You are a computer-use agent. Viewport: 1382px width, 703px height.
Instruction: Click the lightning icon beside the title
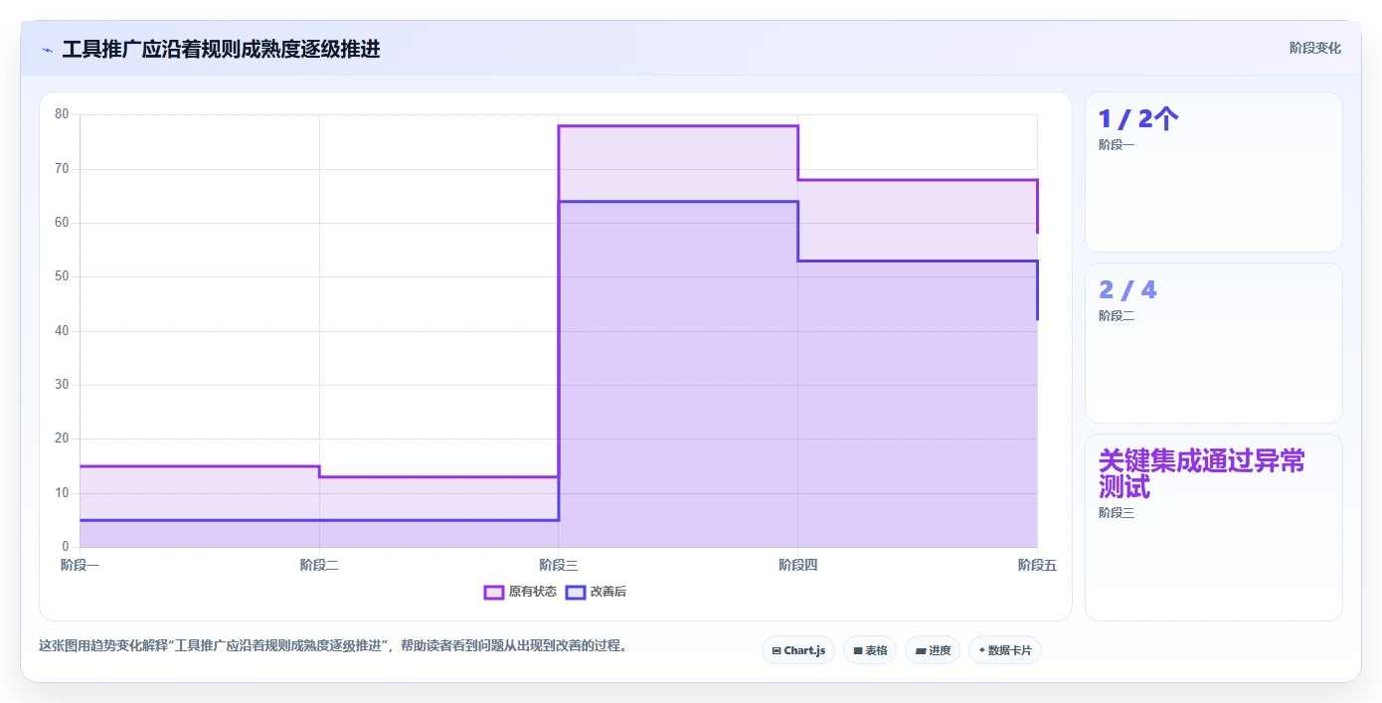click(x=47, y=50)
